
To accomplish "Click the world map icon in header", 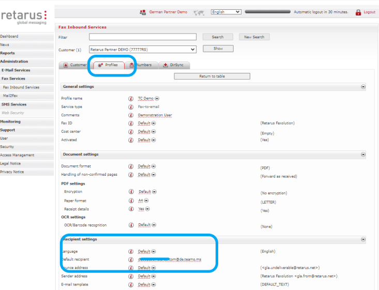I will pyautogui.click(x=198, y=12).
